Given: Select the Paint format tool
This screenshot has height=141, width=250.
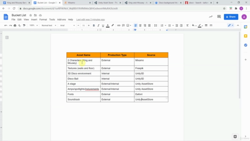Looking at the screenshot, I should pyautogui.click(x=24, y=25).
